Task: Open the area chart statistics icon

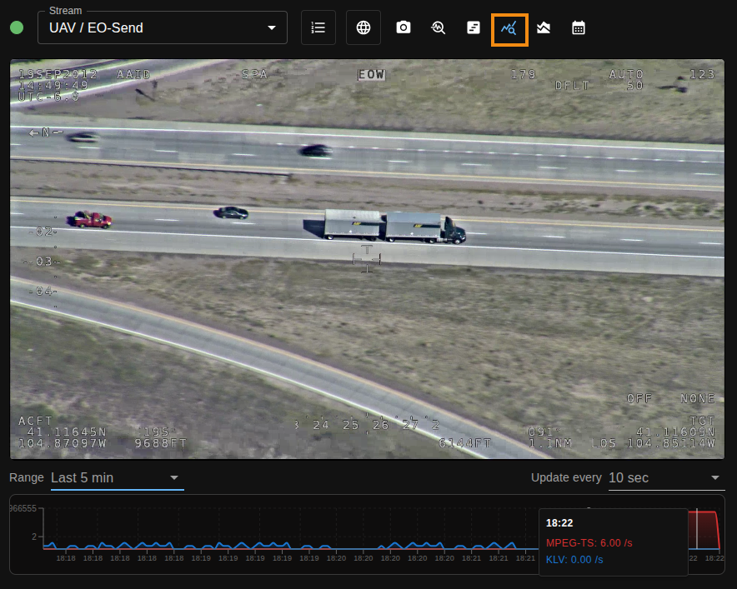Action: tap(544, 27)
